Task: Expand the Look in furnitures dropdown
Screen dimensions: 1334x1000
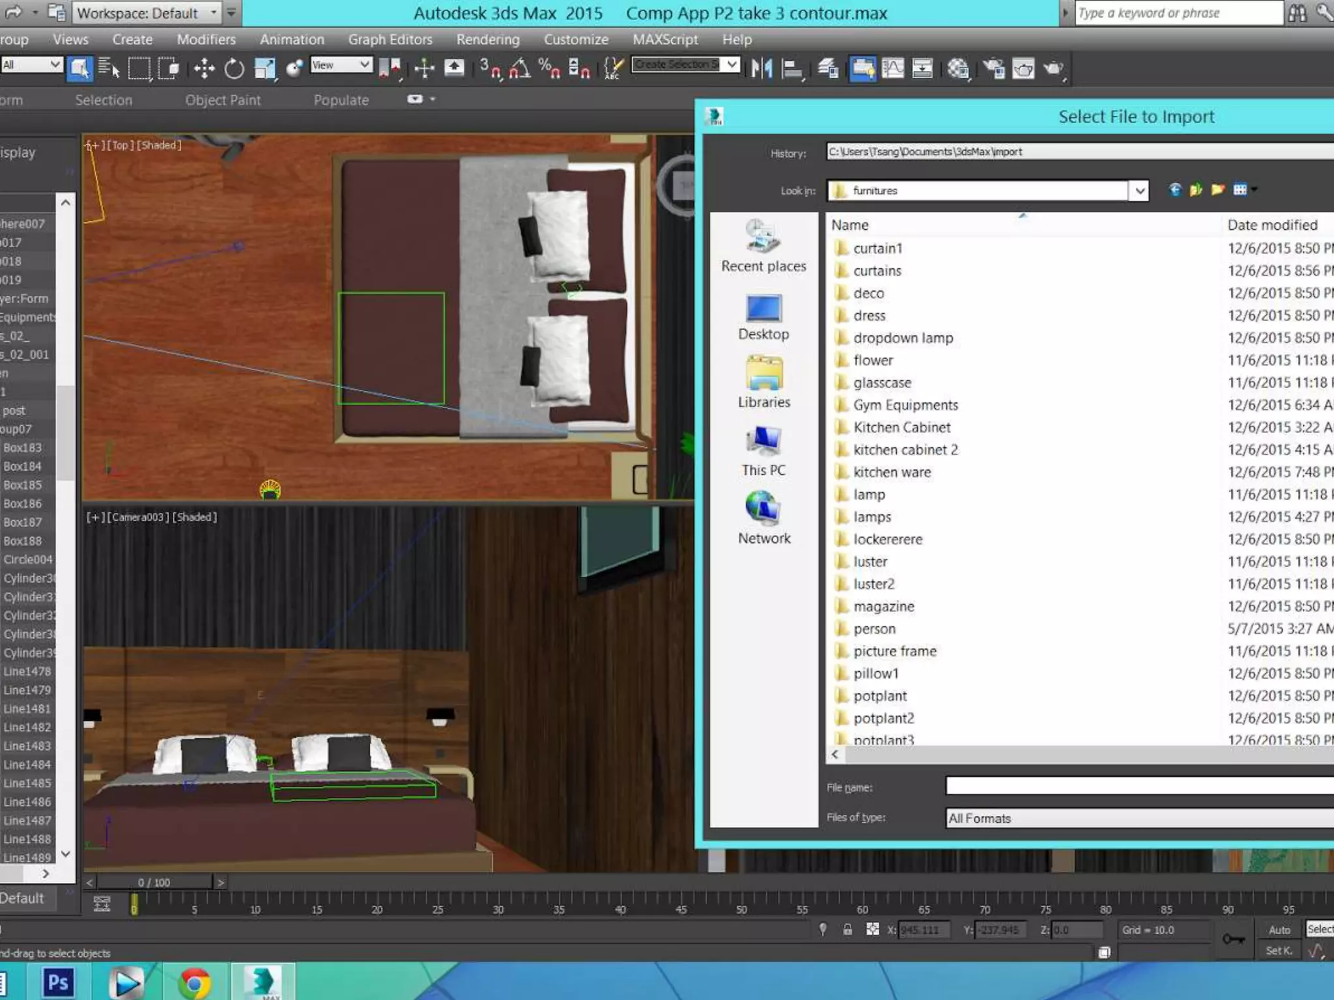Action: click(x=1139, y=191)
